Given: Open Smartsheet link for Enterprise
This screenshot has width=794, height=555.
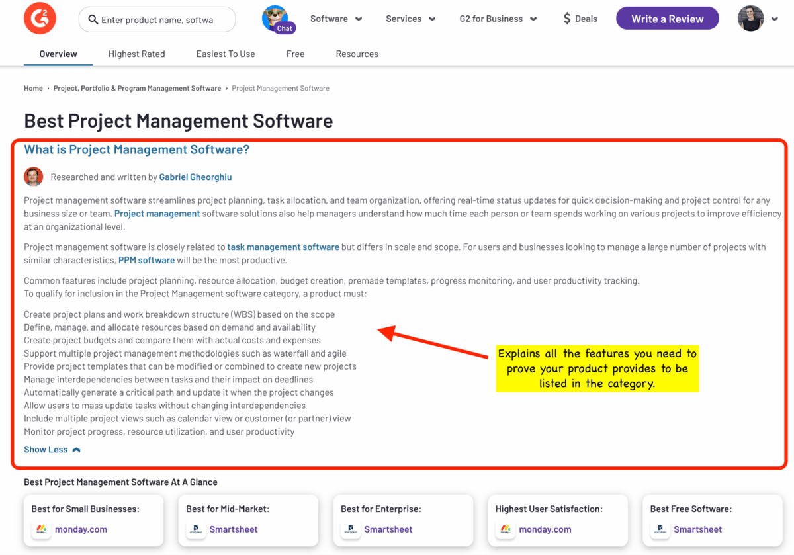Looking at the screenshot, I should [388, 529].
